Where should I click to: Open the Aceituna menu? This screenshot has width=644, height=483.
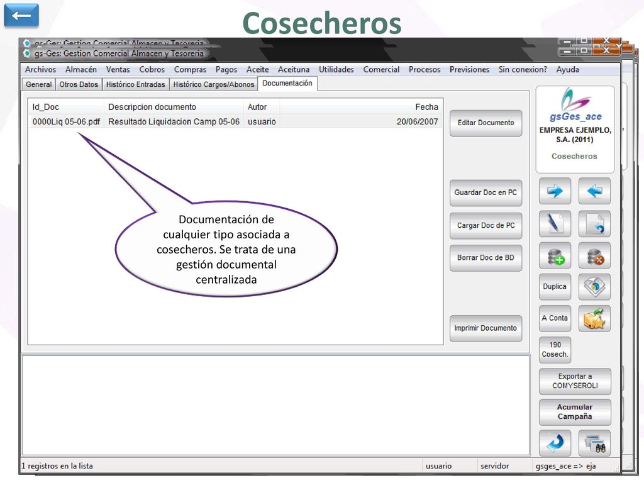tap(294, 69)
